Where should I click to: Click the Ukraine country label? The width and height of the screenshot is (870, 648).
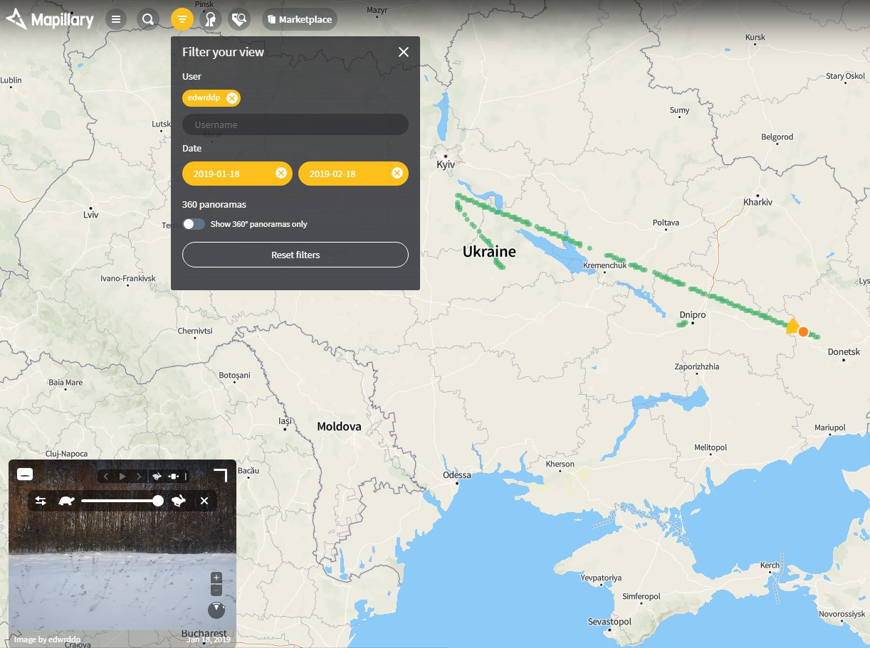click(x=489, y=252)
